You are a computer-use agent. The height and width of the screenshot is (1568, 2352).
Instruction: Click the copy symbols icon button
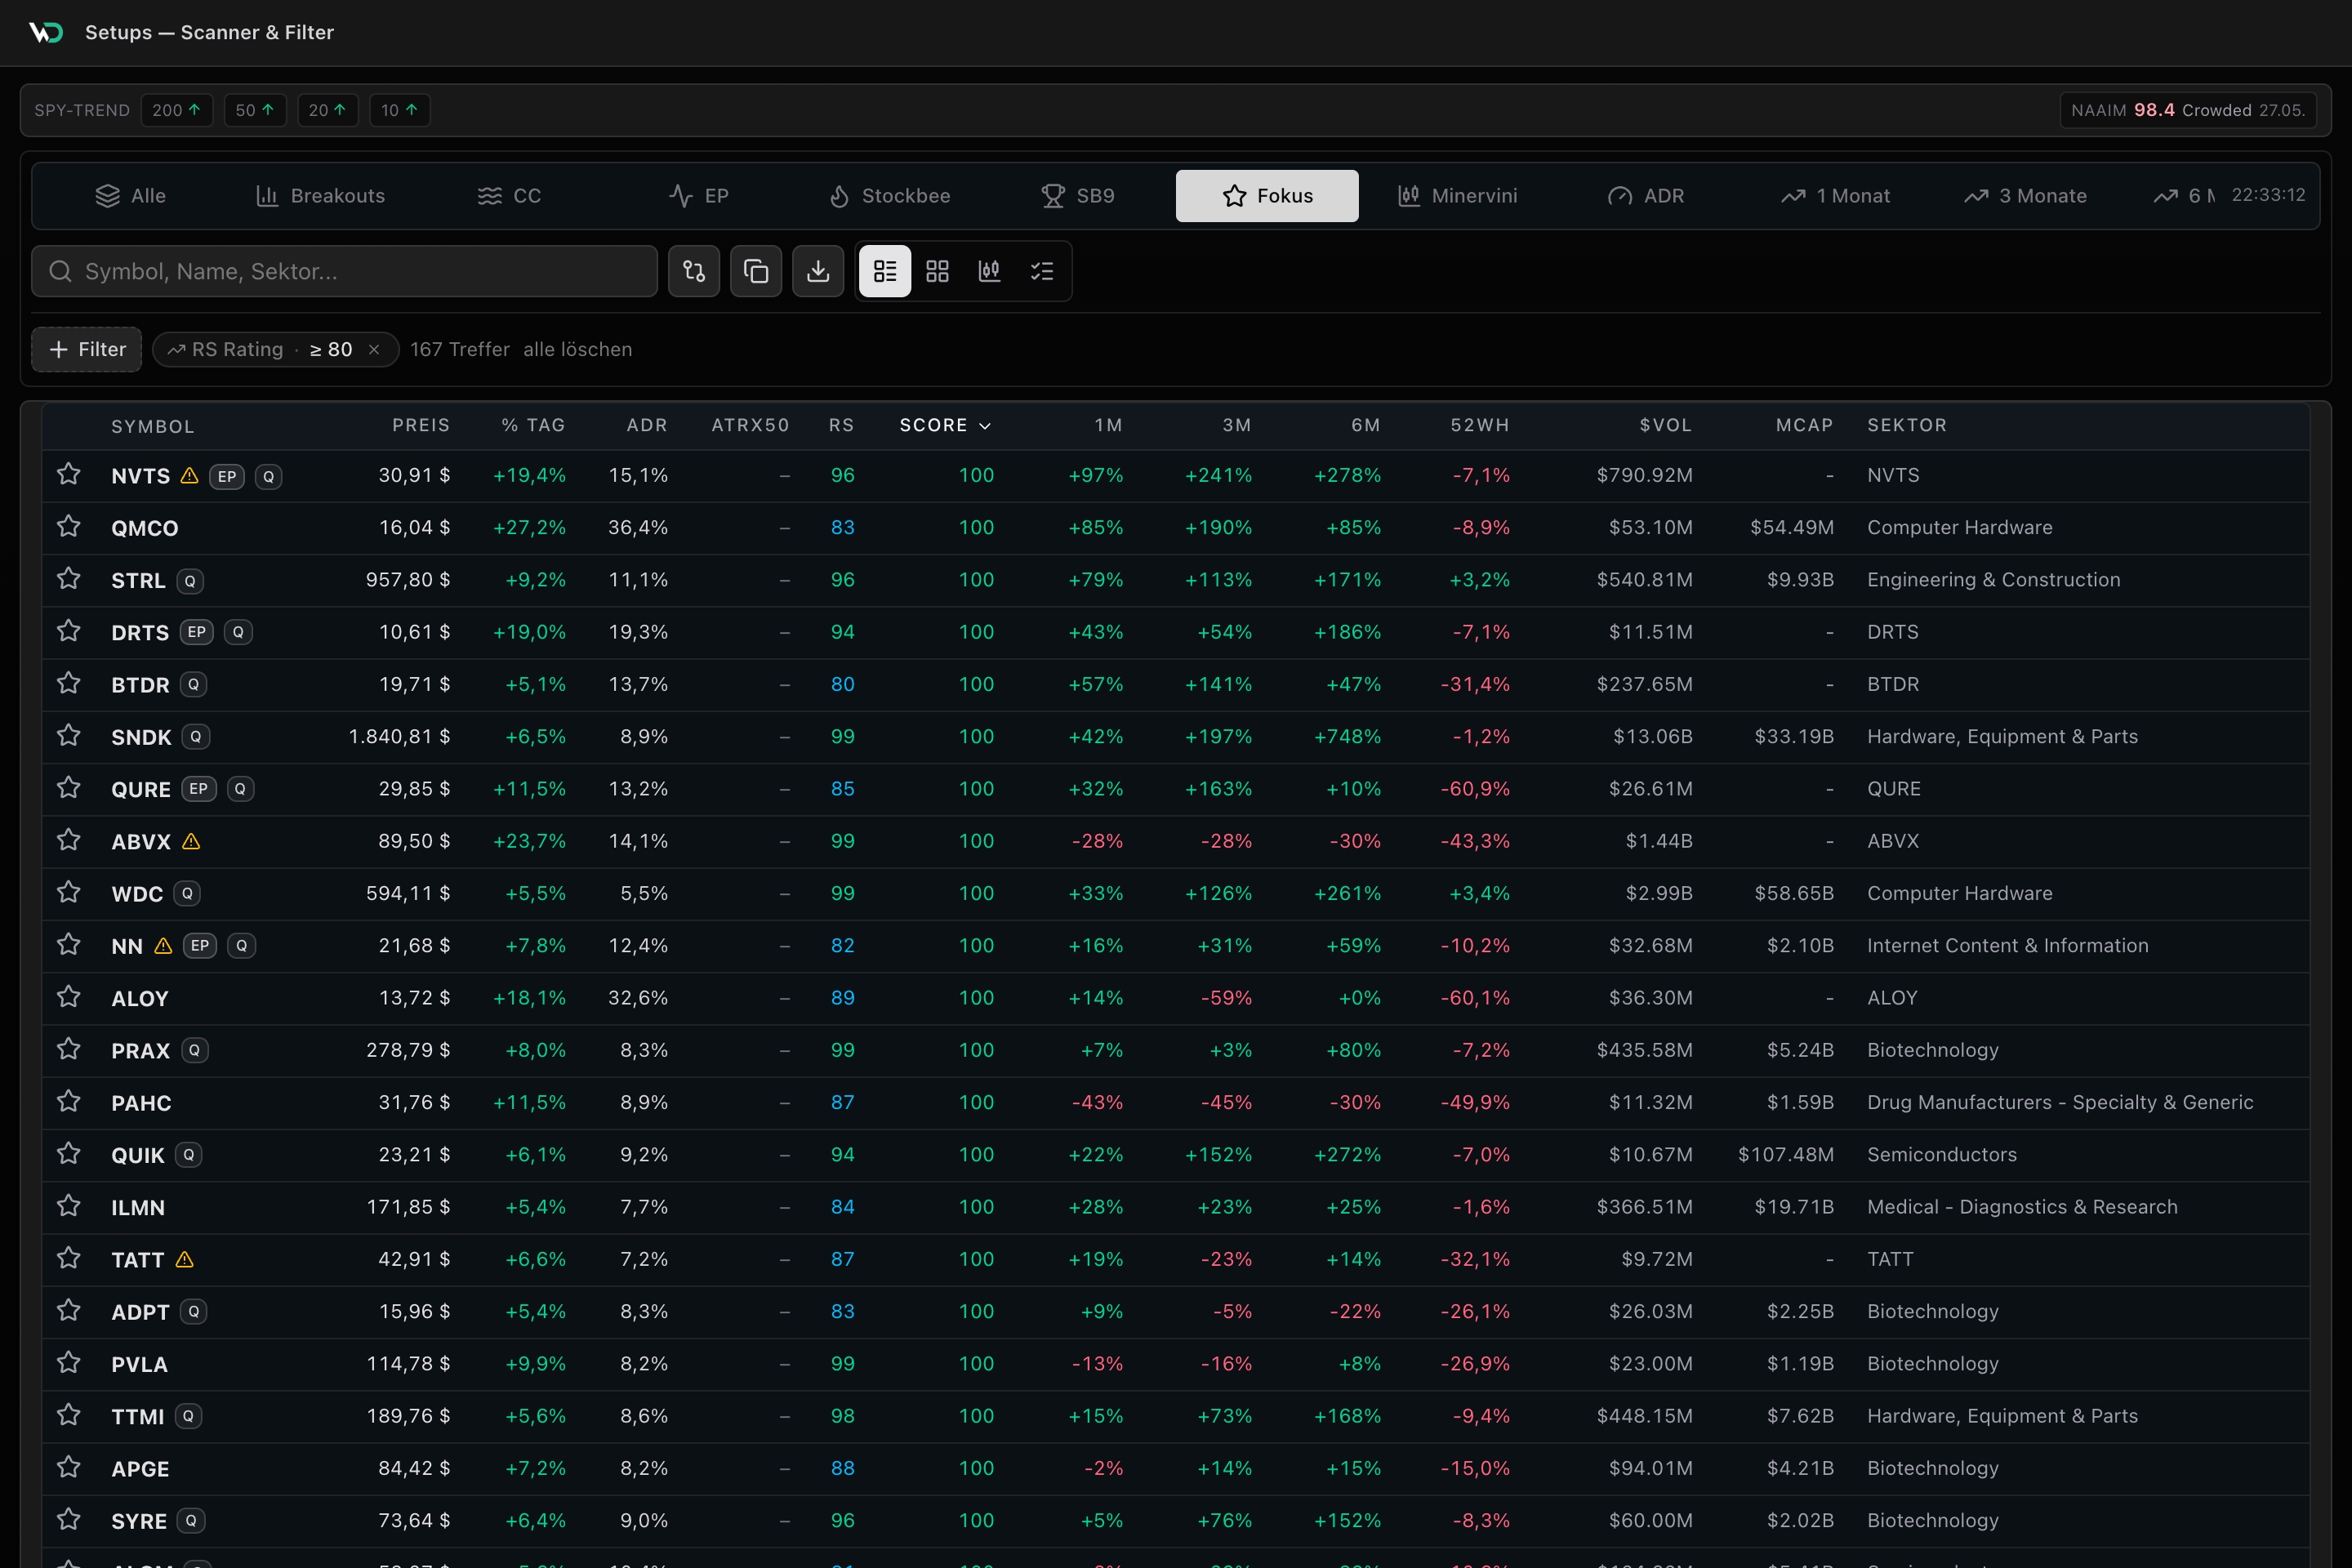pyautogui.click(x=756, y=271)
